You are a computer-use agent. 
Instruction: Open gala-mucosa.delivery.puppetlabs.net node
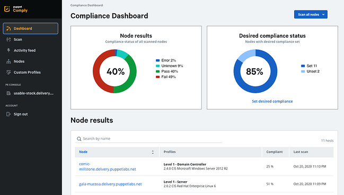coord(110,184)
